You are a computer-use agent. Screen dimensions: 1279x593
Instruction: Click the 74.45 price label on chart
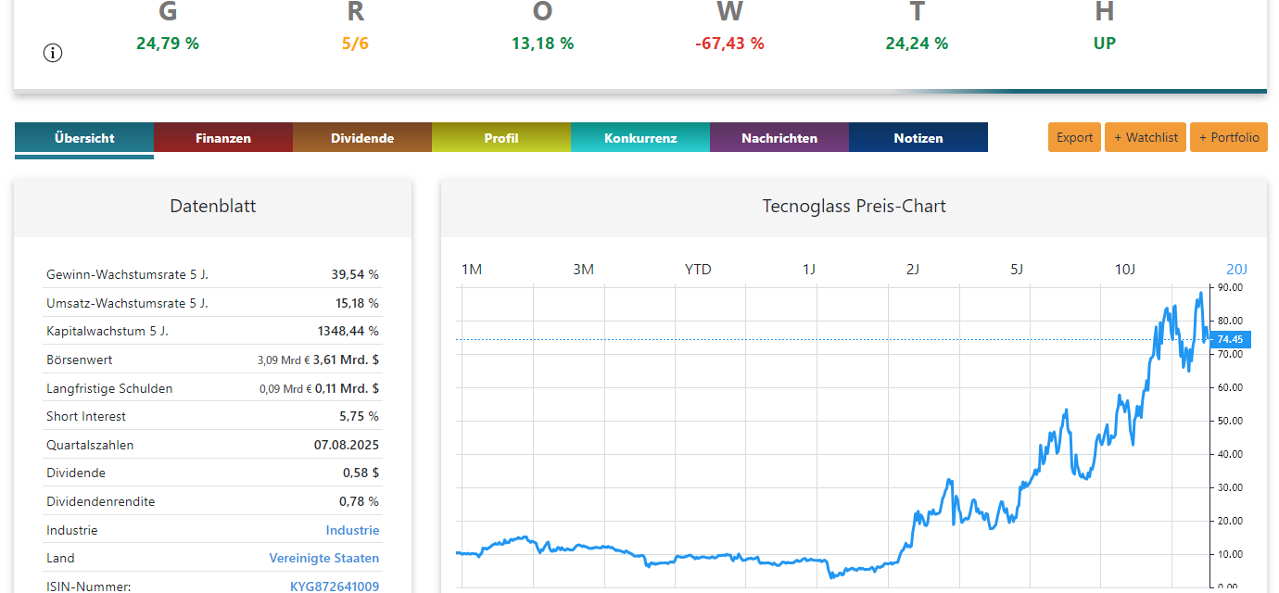coord(1230,339)
